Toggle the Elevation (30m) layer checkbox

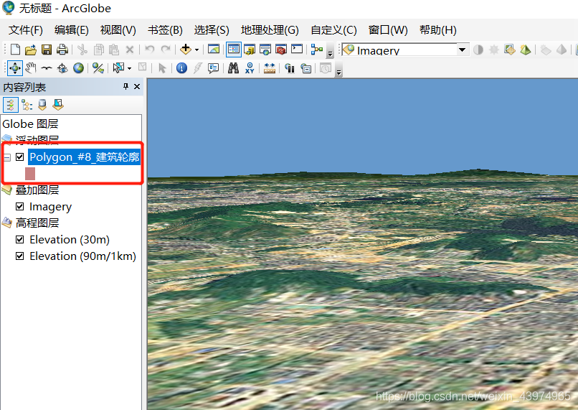20,240
